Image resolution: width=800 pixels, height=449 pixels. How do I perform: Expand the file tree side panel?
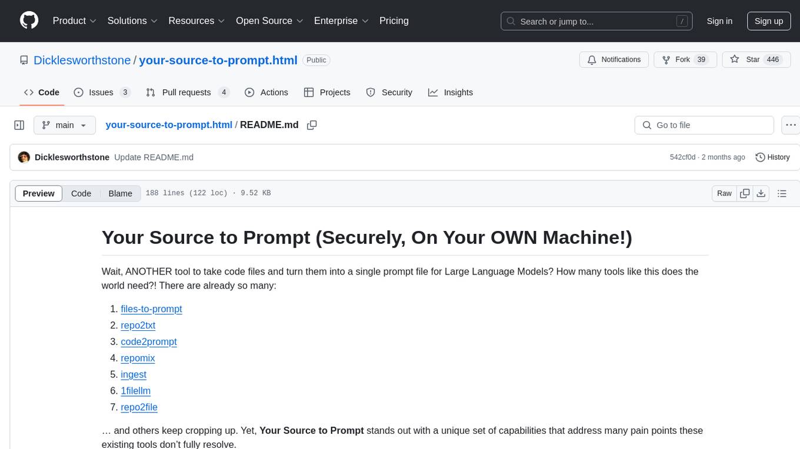coord(19,125)
